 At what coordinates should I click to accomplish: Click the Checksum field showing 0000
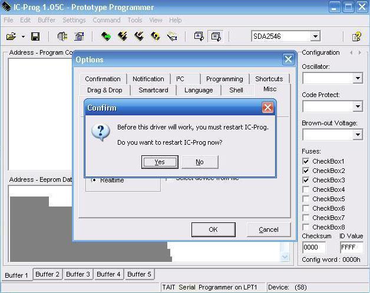(314, 247)
